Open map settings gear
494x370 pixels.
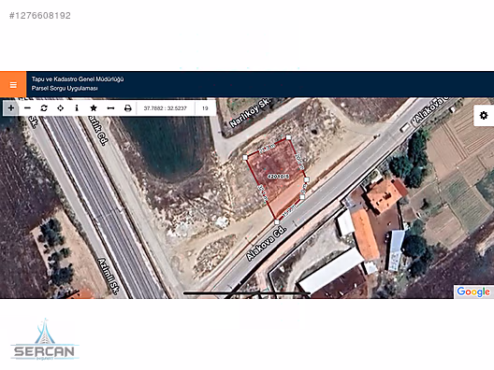[x=484, y=116]
